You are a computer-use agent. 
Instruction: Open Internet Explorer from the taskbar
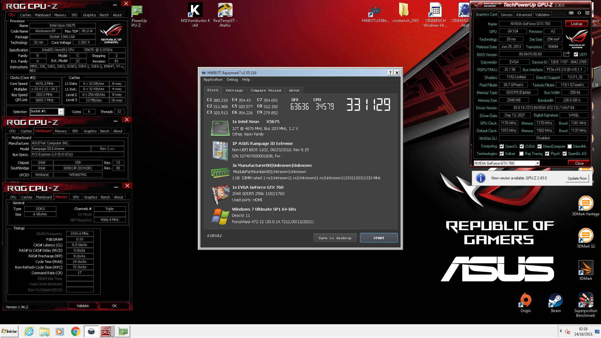[29, 331]
